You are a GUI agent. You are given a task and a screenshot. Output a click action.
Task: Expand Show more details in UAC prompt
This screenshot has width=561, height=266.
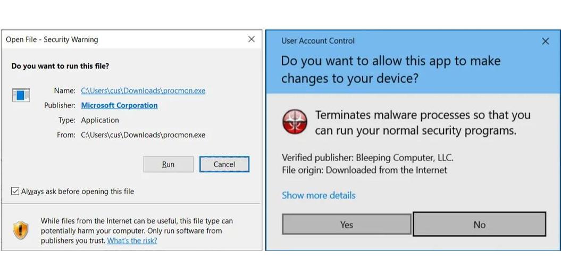319,195
